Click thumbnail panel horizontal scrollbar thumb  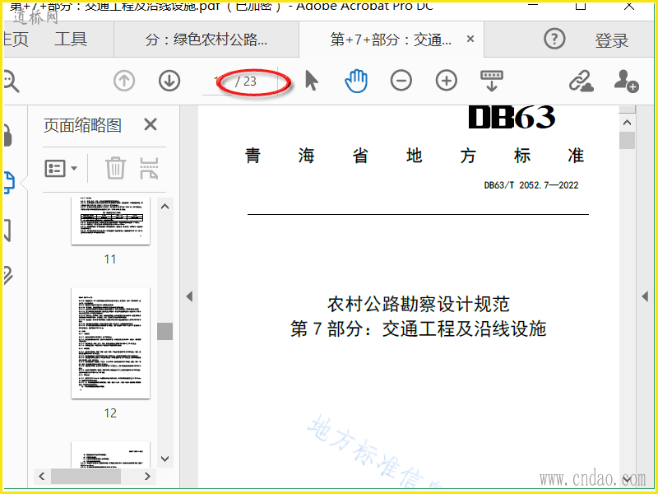pos(86,477)
